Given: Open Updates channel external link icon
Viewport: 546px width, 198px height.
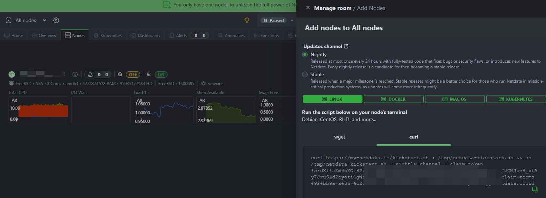Looking at the screenshot, I should (346, 46).
